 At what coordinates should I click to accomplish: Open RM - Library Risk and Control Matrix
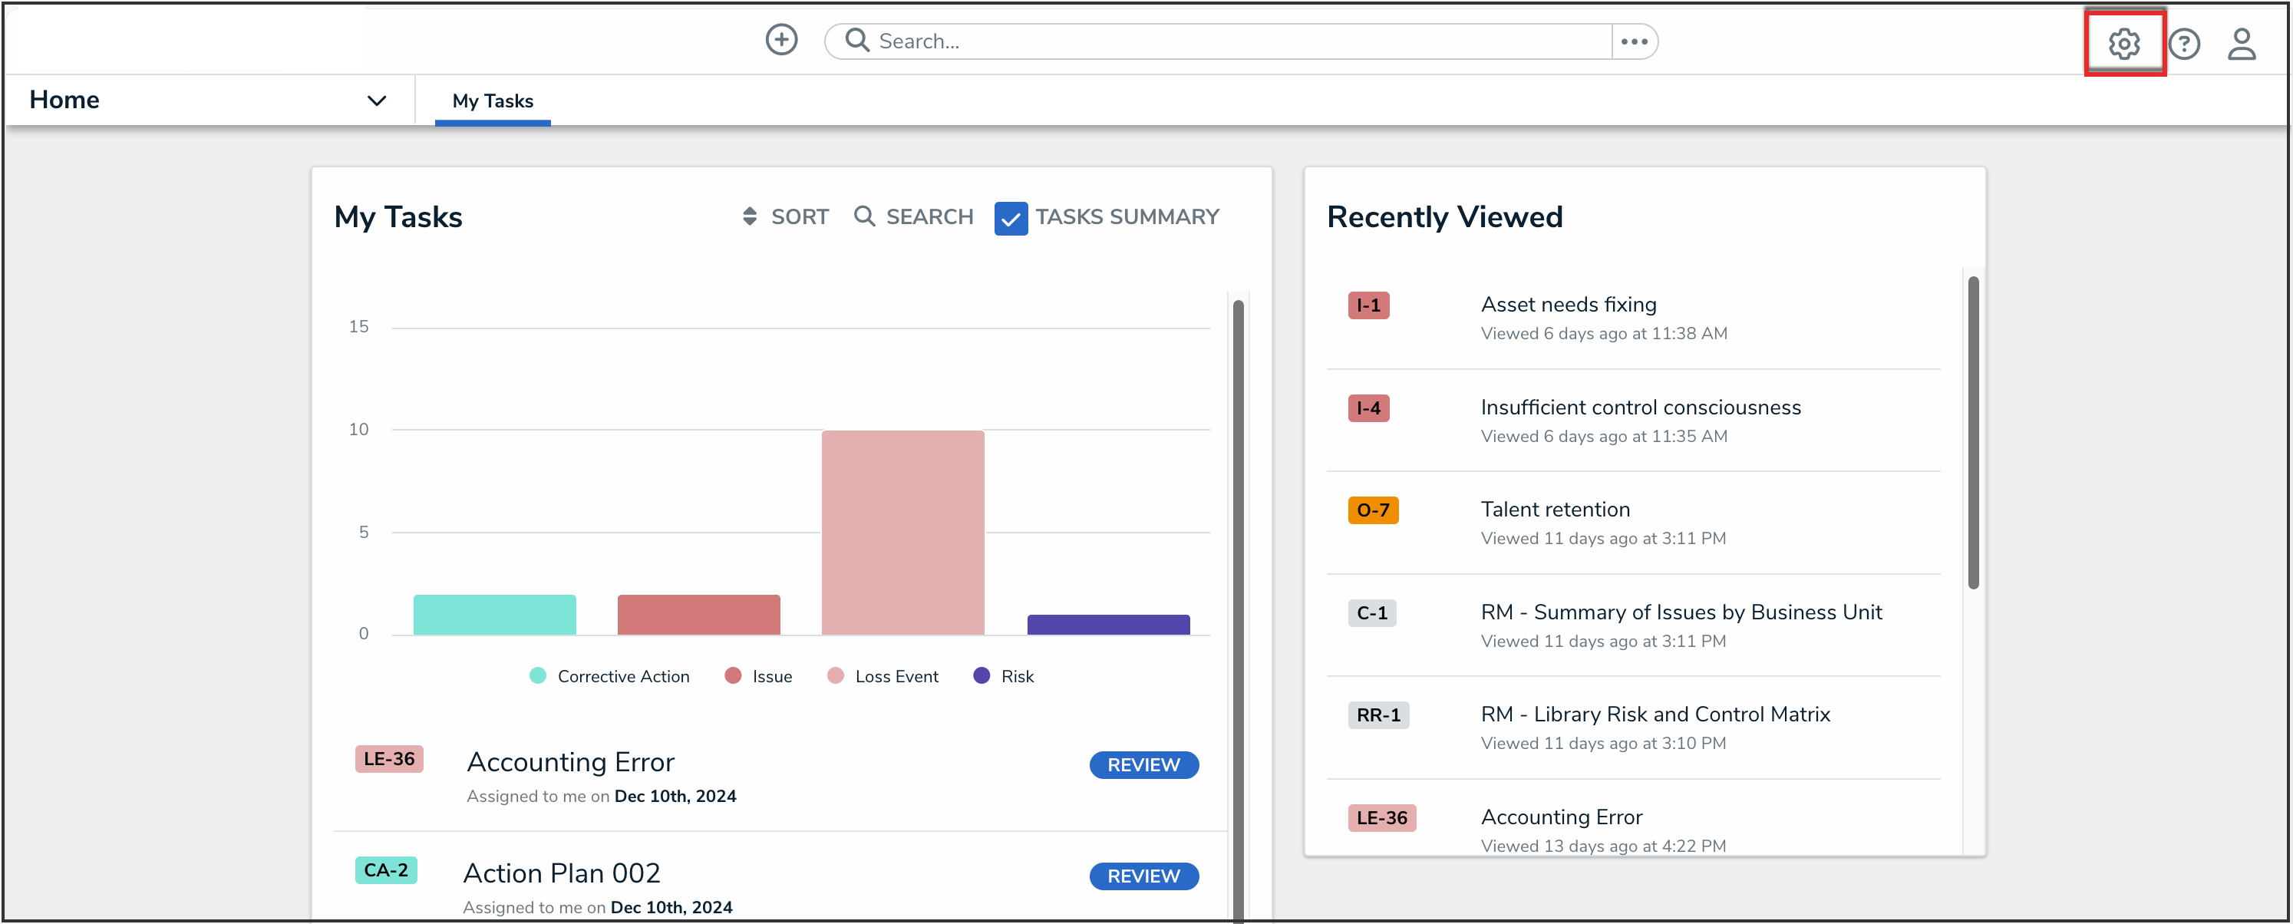click(1655, 714)
